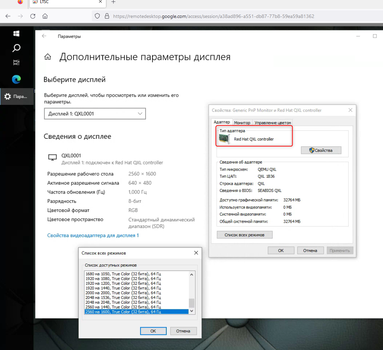This screenshot has width=383, height=350.
Task: Click the QXL0001 monitor icon
Action: click(x=52, y=157)
